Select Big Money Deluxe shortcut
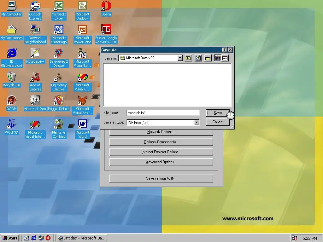323x242 pixels. coord(59,82)
